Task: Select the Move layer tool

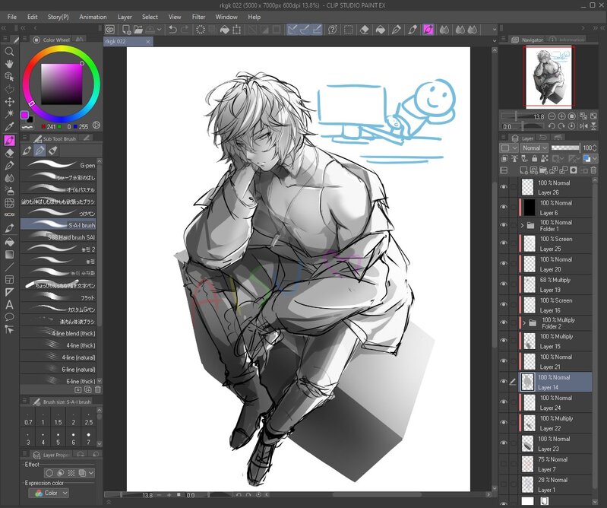Action: 9,101
